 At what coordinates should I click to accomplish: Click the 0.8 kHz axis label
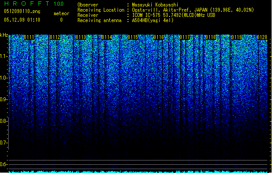pos(4,121)
